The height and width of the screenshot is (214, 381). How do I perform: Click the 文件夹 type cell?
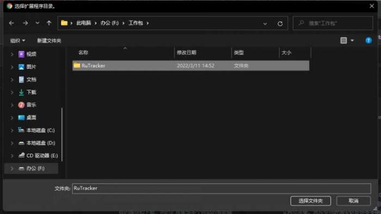[x=241, y=66]
